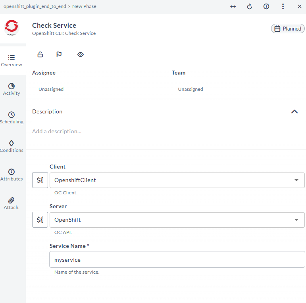Viewport: 306px width, 303px height.
Task: Switch to the Overview tab
Action: [12, 61]
